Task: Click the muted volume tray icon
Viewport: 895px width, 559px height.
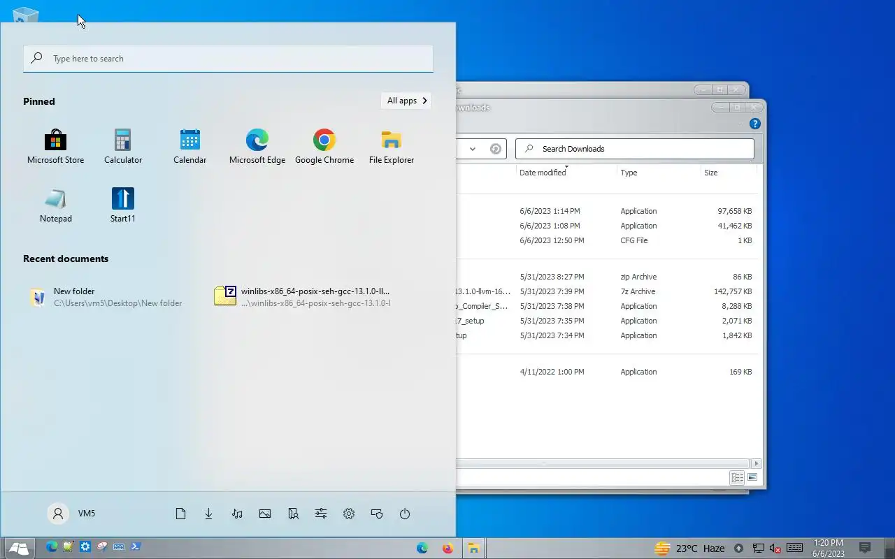Action: click(x=775, y=549)
